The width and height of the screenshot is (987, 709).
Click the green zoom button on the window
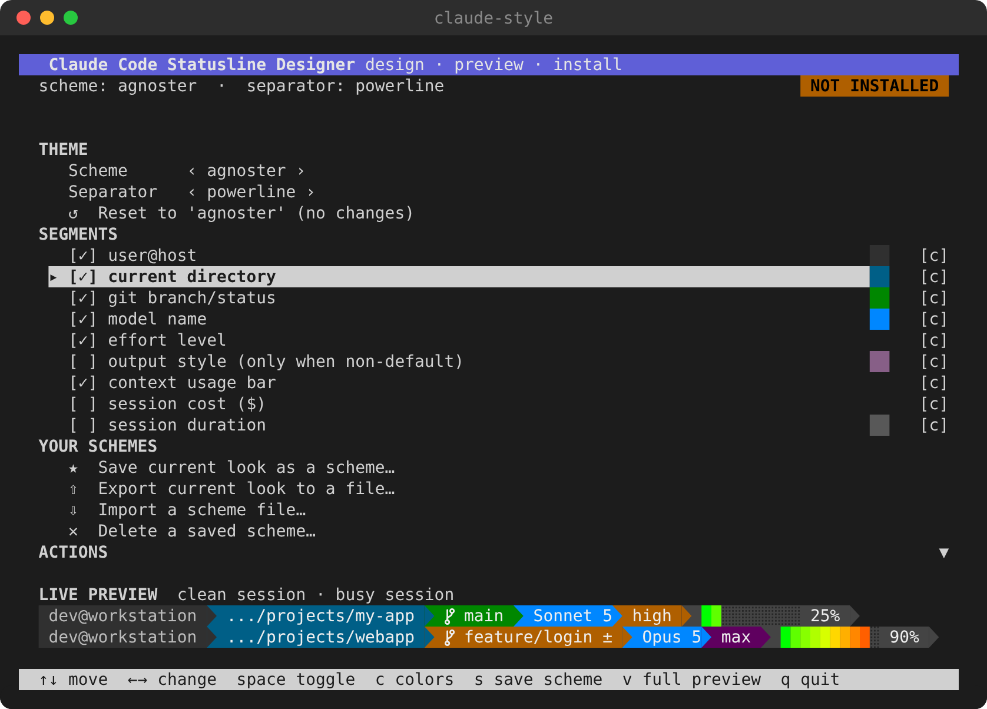click(71, 18)
